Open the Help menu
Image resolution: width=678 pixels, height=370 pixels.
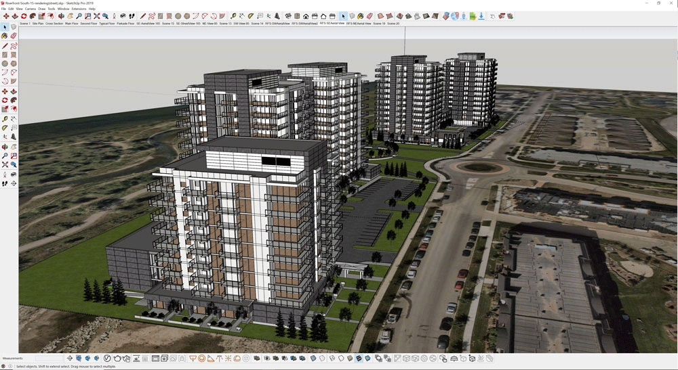point(92,9)
